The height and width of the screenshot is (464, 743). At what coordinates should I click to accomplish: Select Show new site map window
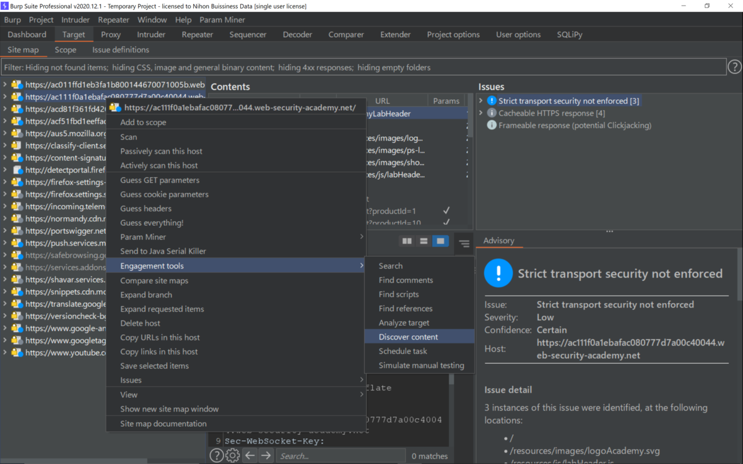point(236,409)
